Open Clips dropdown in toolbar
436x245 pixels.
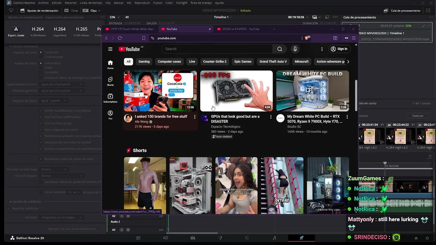(92, 11)
